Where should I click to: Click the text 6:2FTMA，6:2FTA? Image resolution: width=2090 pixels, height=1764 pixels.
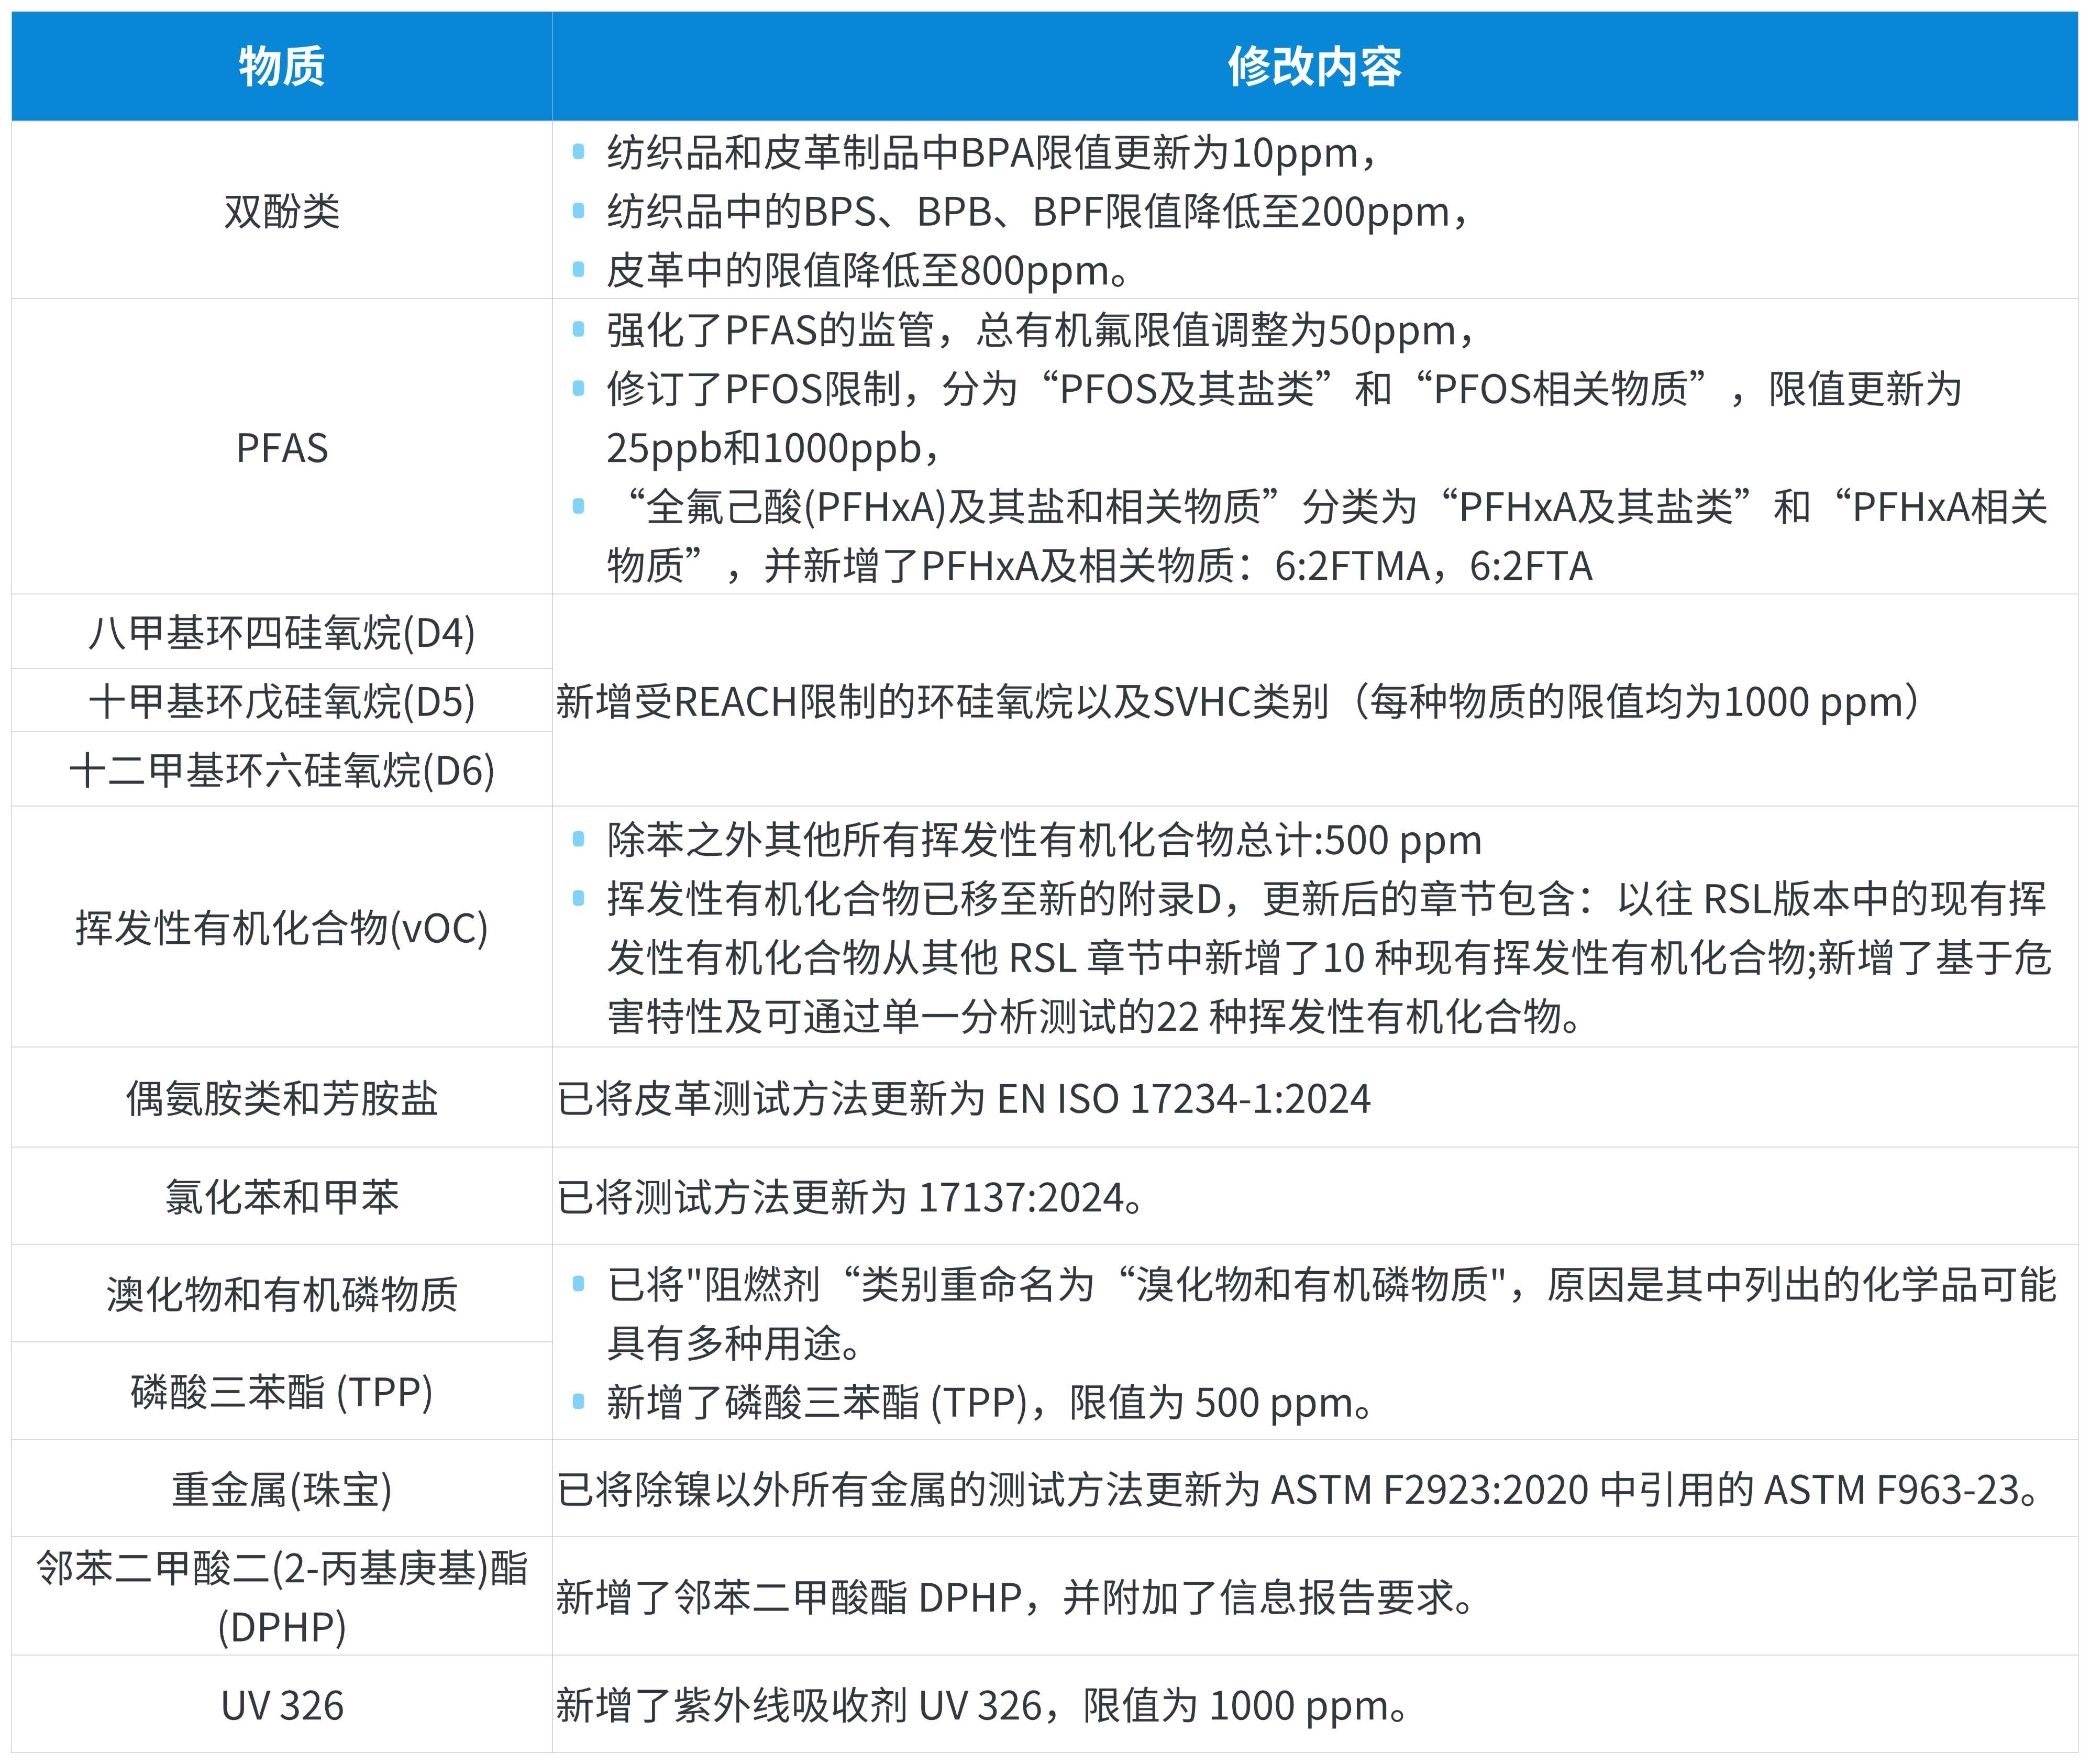pos(1433,566)
